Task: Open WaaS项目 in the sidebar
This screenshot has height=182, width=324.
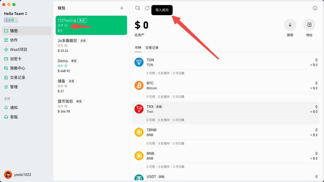Action: [18, 50]
